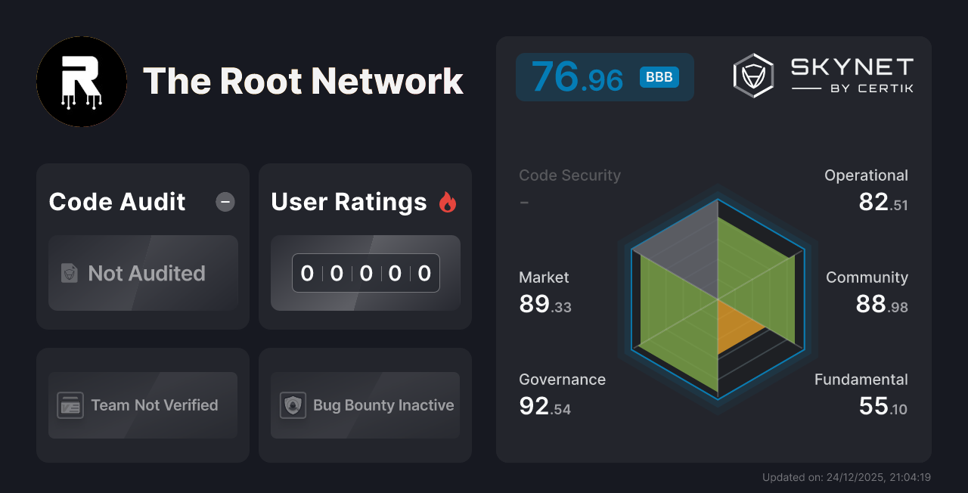This screenshot has height=493, width=968.
Task: Collapse the Market score details
Action: coord(544,291)
